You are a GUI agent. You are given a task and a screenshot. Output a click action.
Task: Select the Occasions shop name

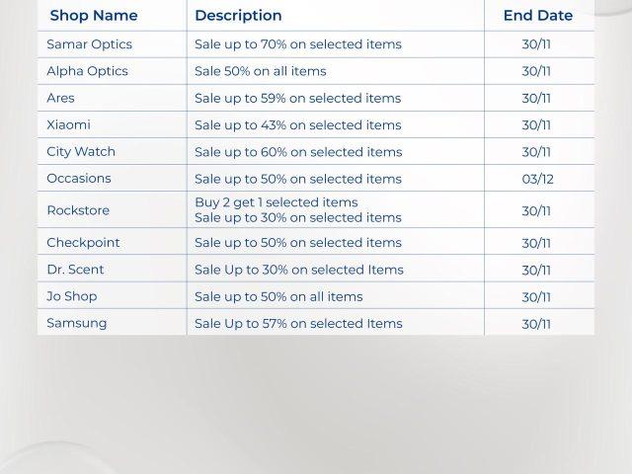click(79, 178)
